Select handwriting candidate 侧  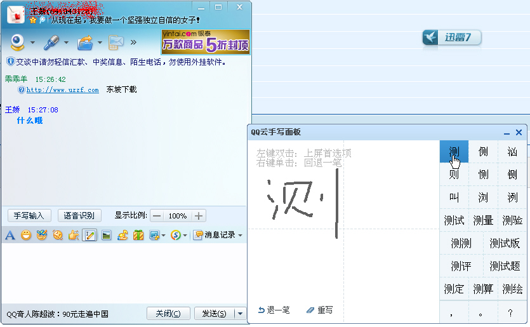point(483,152)
